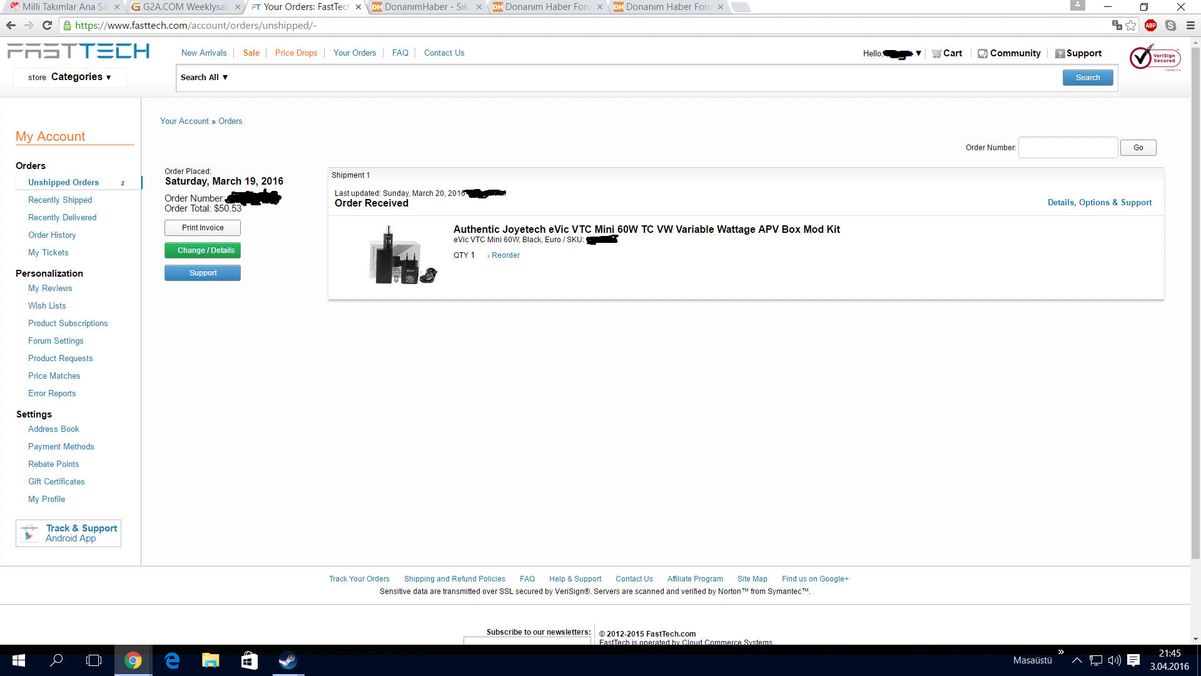Click the Order Number input field
Image resolution: width=1201 pixels, height=676 pixels.
click(x=1068, y=148)
